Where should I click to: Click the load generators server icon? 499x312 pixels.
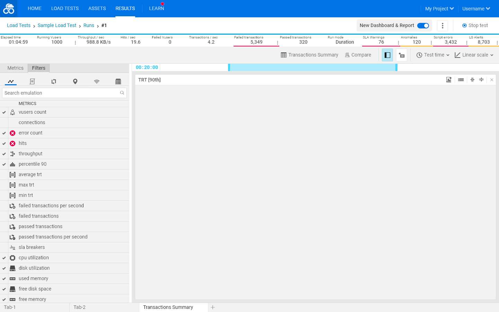click(118, 81)
